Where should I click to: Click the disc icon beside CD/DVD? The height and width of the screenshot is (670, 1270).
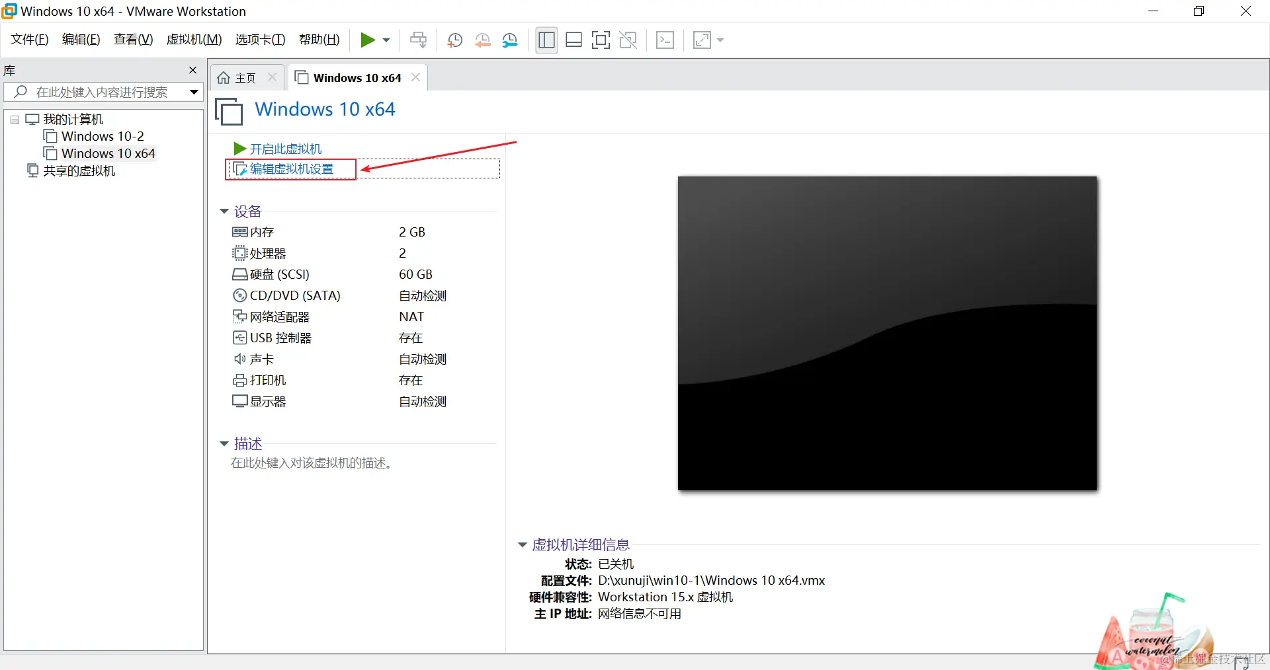(239, 295)
